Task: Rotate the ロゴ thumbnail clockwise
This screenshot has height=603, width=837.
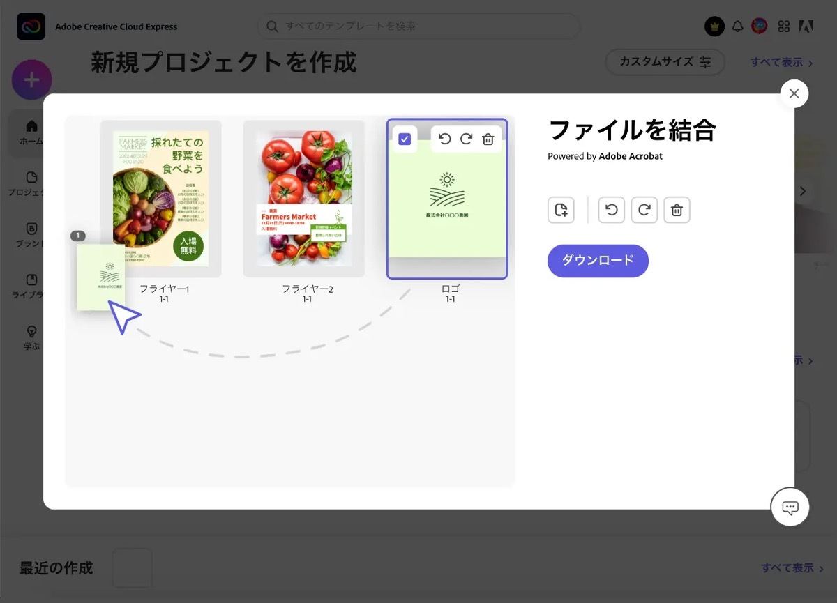Action: click(466, 139)
